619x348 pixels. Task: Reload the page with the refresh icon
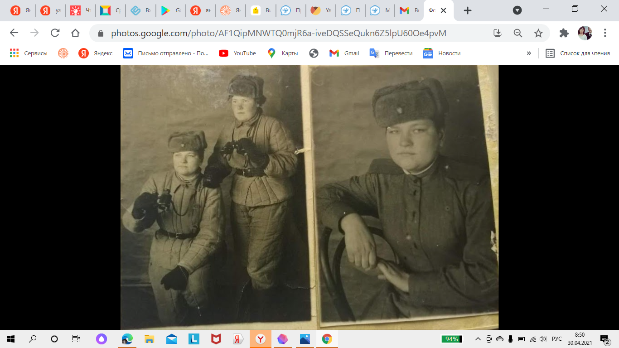tap(55, 33)
